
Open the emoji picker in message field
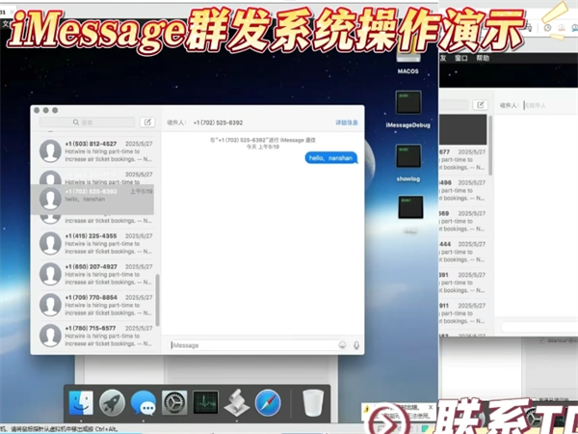pyautogui.click(x=342, y=344)
